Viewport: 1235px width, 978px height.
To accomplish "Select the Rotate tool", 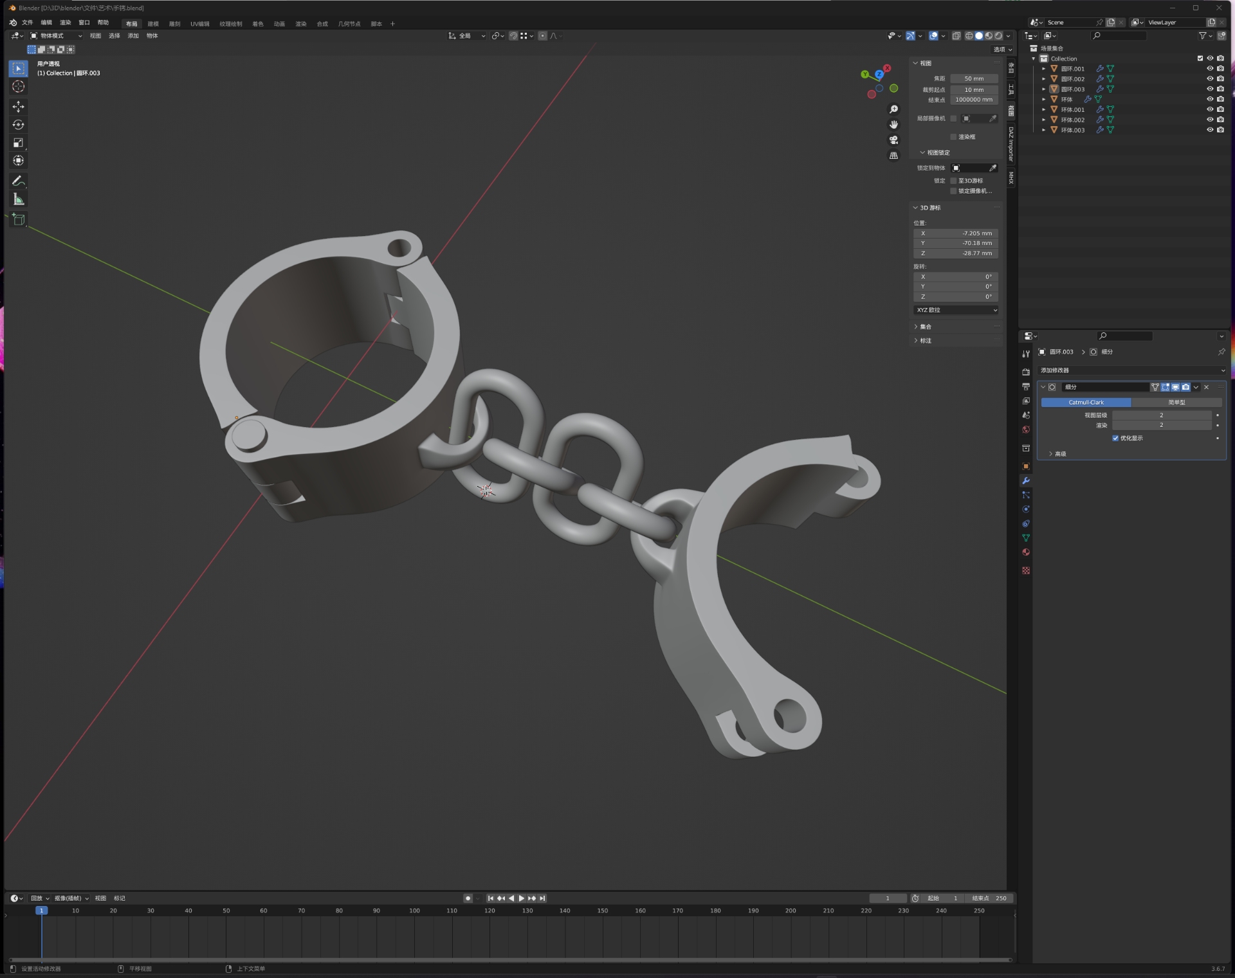I will coord(18,125).
